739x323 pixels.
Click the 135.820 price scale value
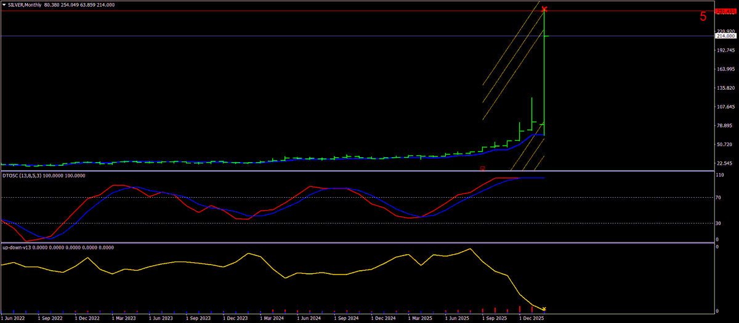click(726, 88)
